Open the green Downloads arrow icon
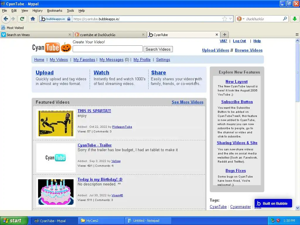 pos(295,19)
